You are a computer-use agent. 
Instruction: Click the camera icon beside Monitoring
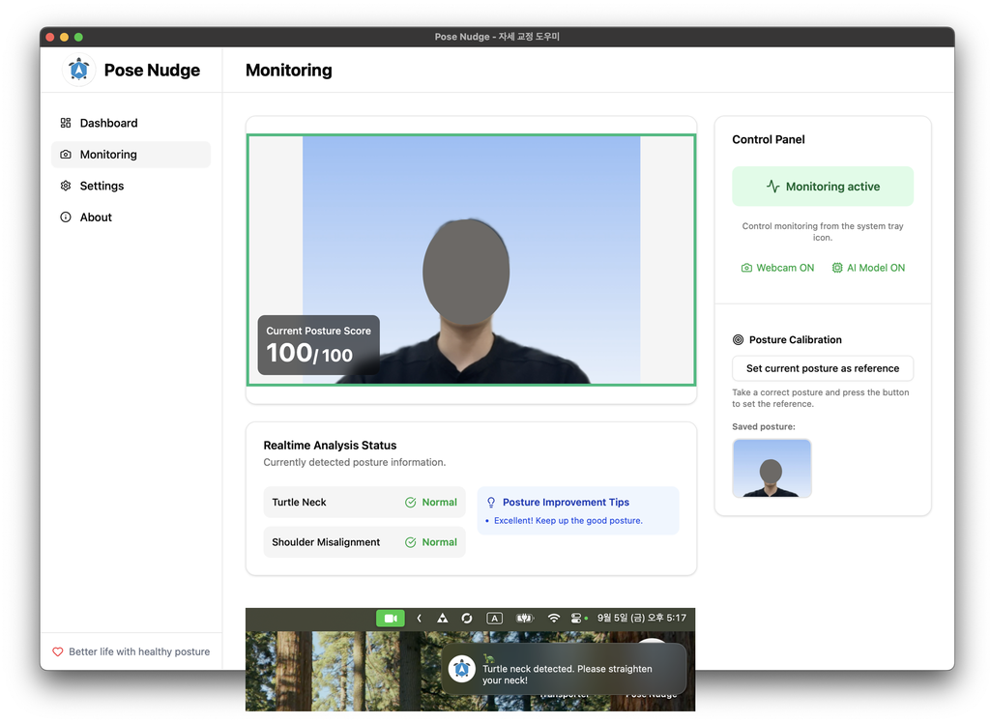66,155
